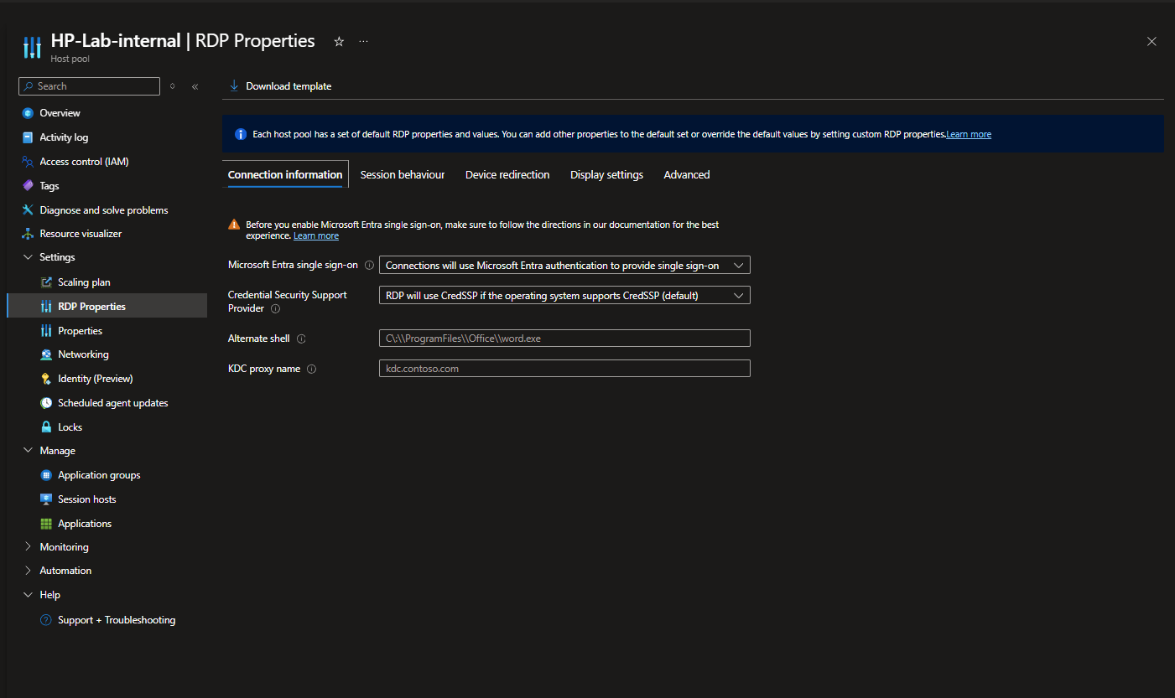Expand the Monitoring section
The image size is (1175, 698).
[28, 547]
